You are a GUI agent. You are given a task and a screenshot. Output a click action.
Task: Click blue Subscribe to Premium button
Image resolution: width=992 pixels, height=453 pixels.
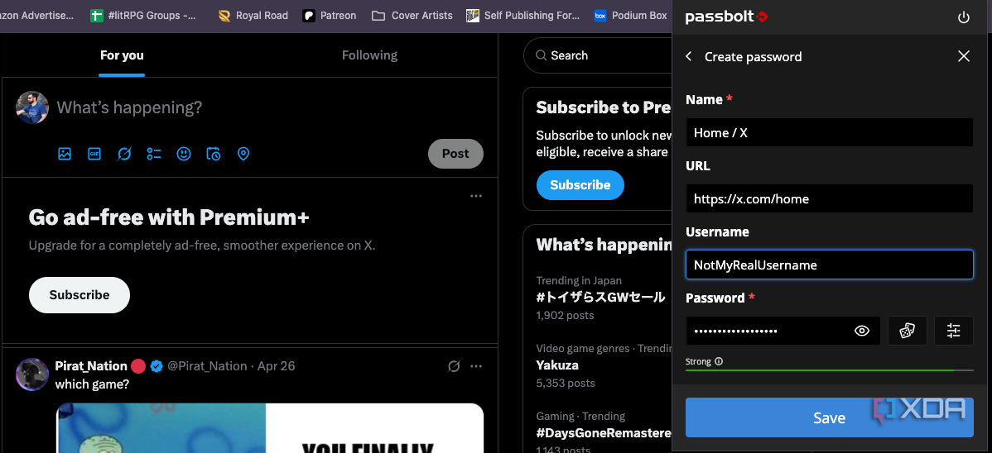(580, 185)
